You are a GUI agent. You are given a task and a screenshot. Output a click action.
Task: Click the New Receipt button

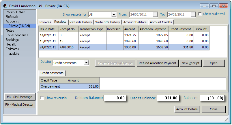click(x=191, y=63)
